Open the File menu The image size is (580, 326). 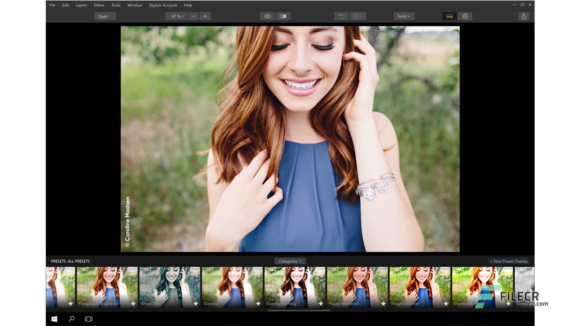[x=52, y=5]
